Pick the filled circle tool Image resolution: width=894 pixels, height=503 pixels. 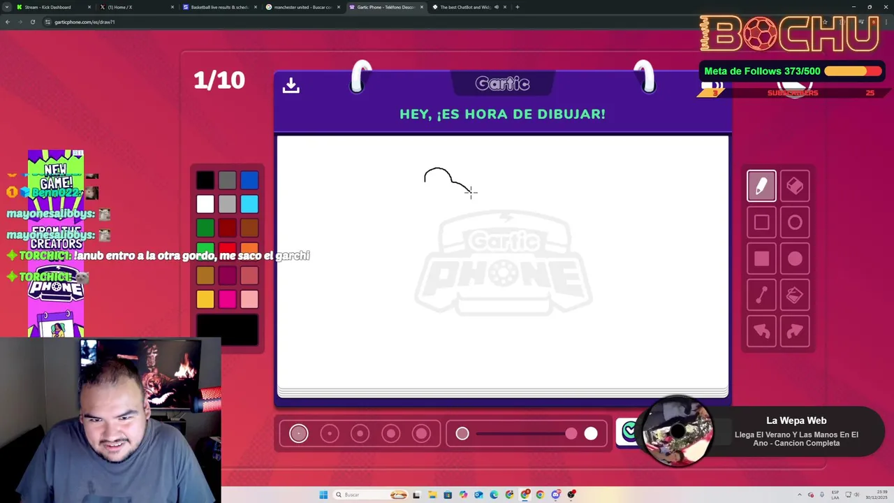click(795, 258)
